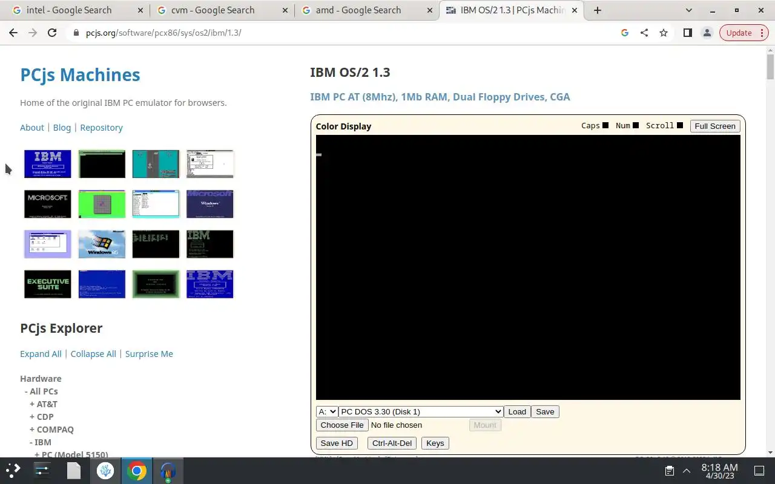Open the browser side panel
The height and width of the screenshot is (484, 775).
pos(687,33)
